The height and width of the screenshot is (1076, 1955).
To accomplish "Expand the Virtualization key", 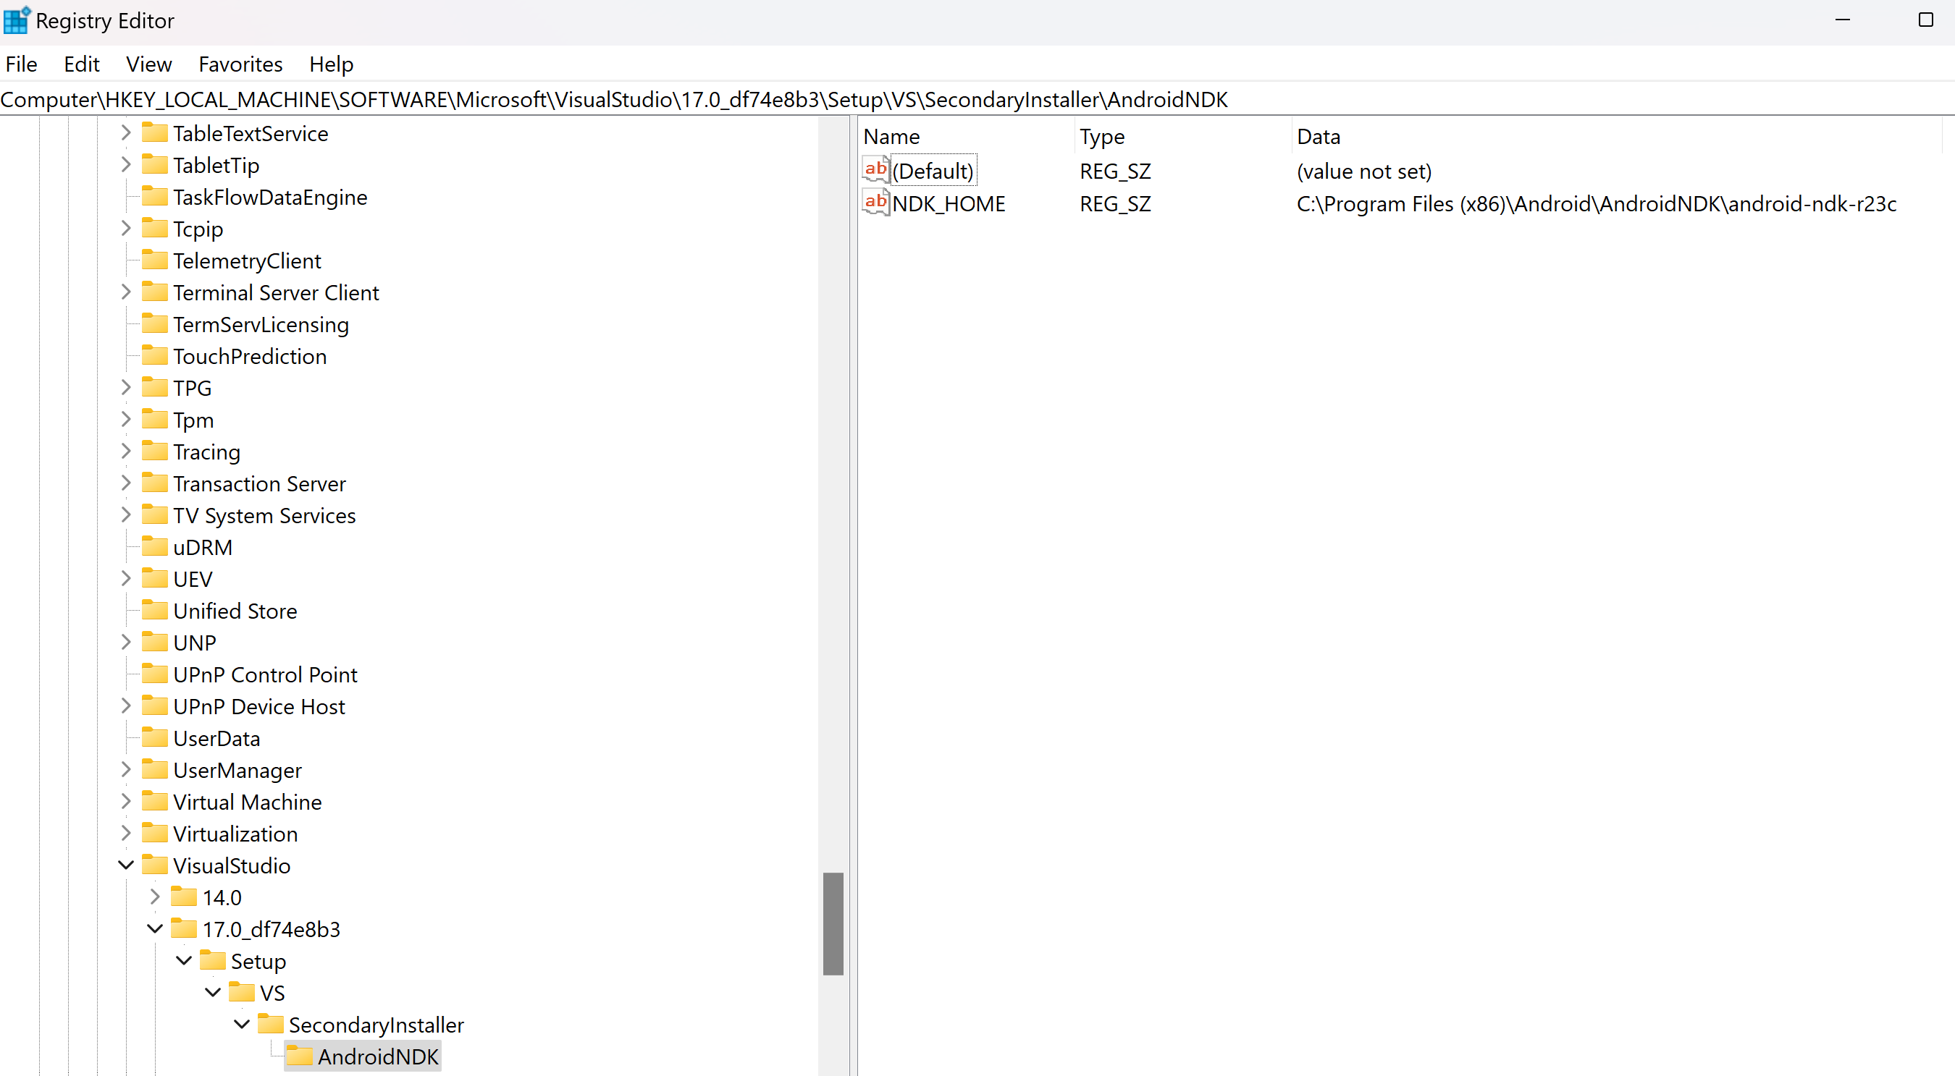I will tap(126, 833).
